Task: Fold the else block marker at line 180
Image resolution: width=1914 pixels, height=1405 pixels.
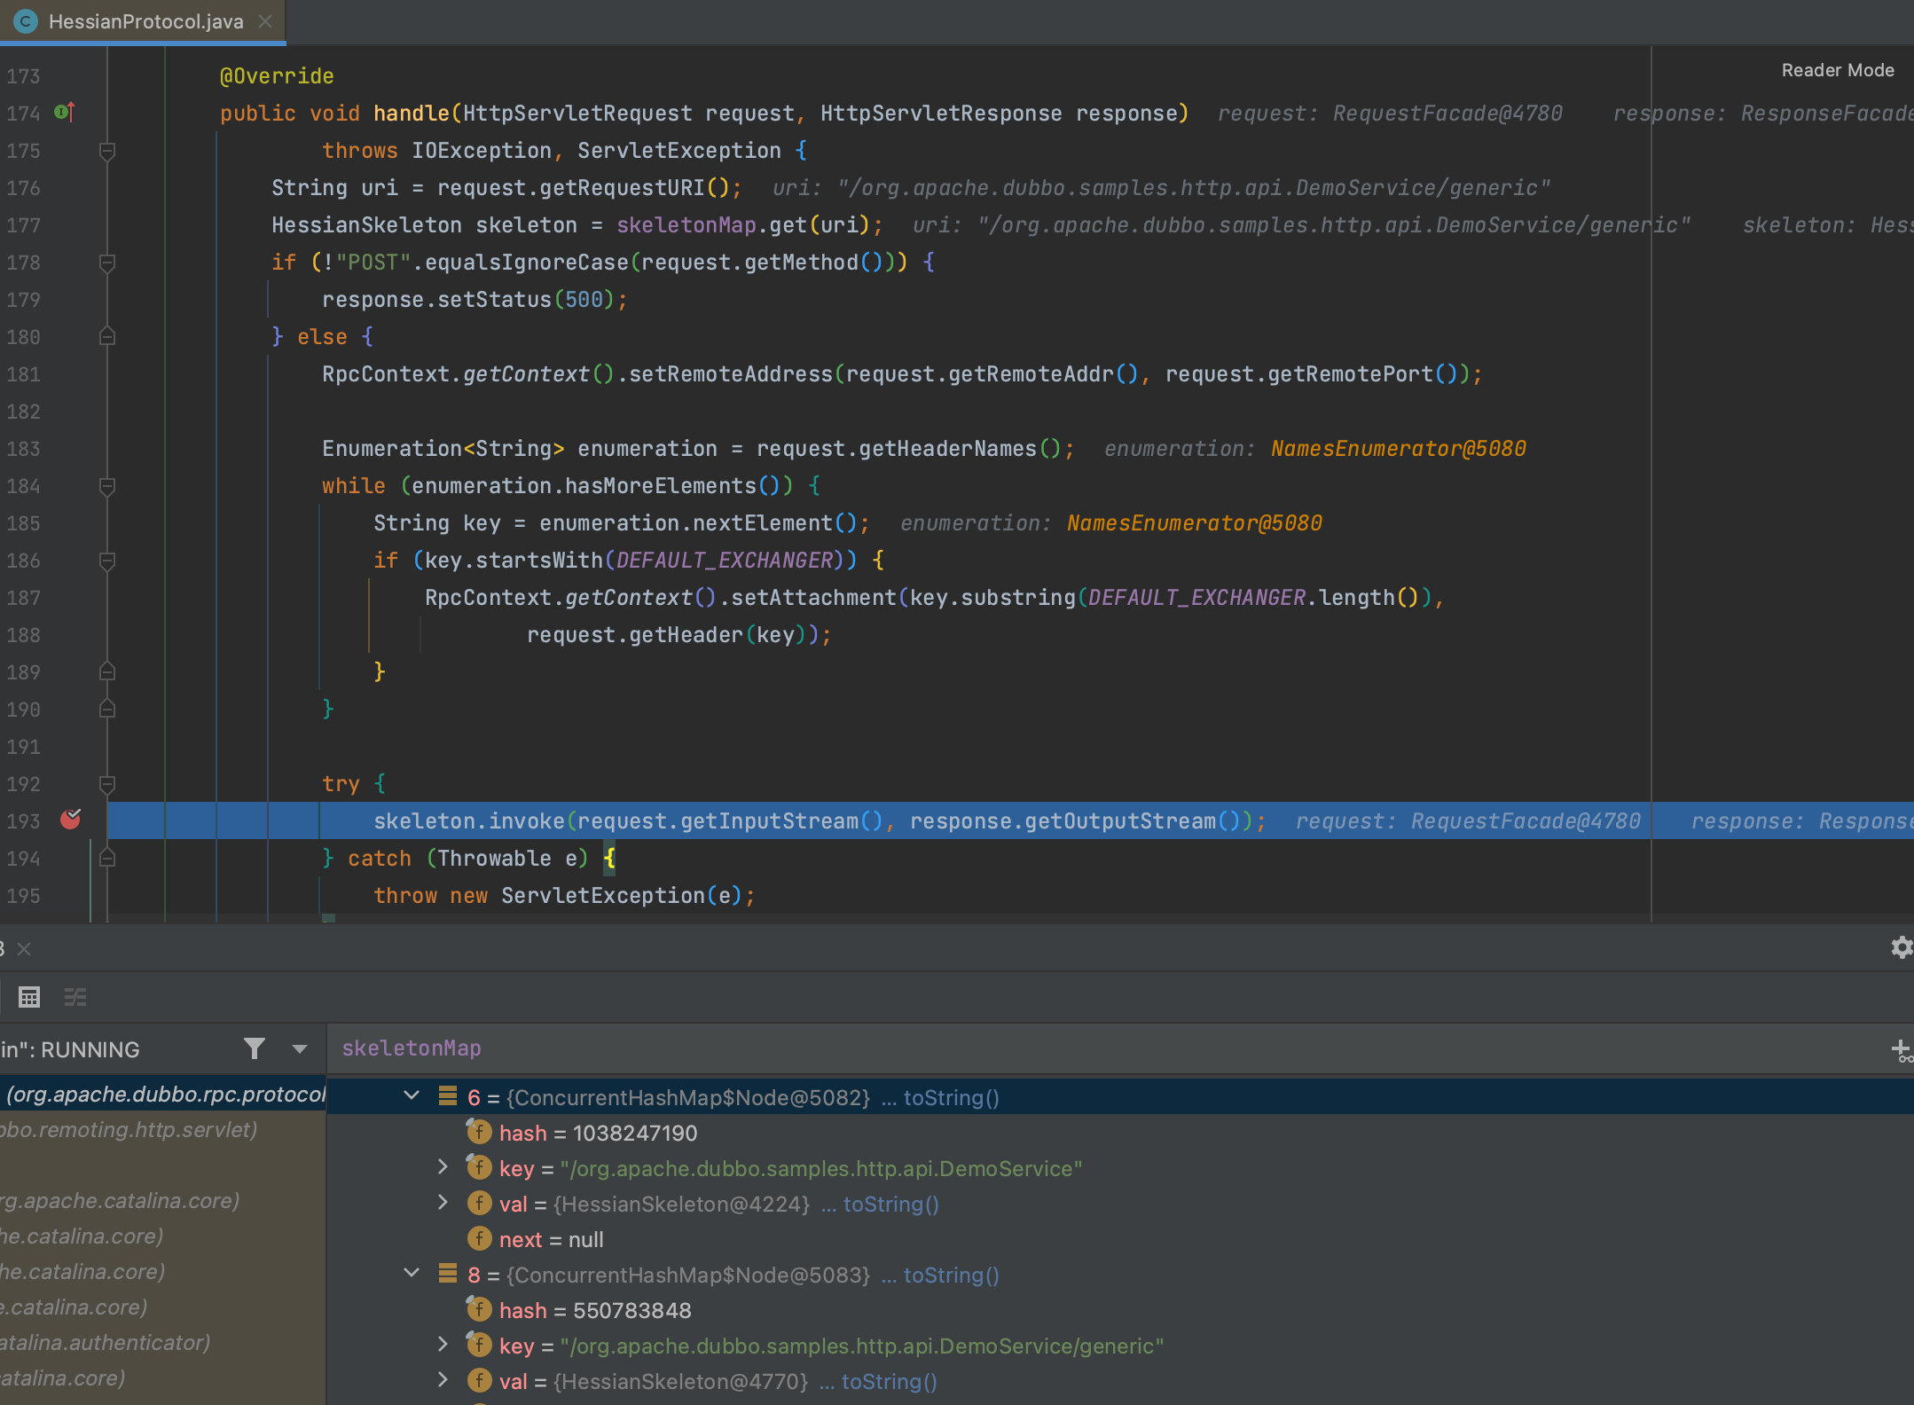Action: (107, 337)
